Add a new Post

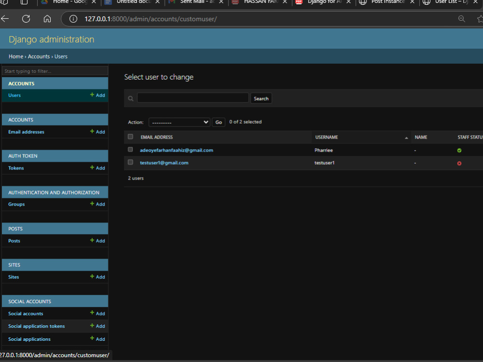(98, 241)
